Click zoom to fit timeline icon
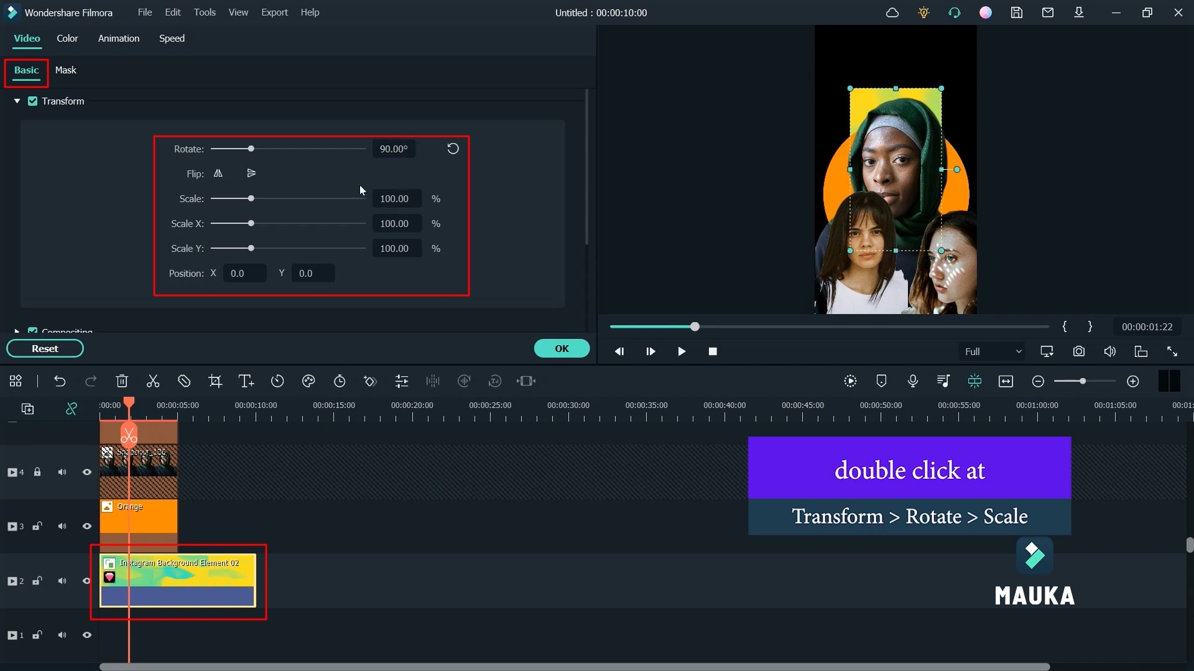1194x671 pixels. pos(1006,381)
